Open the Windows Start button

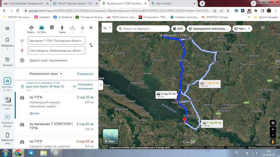coord(6,153)
